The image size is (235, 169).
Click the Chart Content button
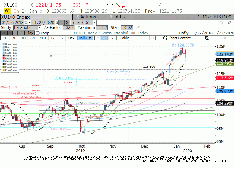click(x=177, y=38)
